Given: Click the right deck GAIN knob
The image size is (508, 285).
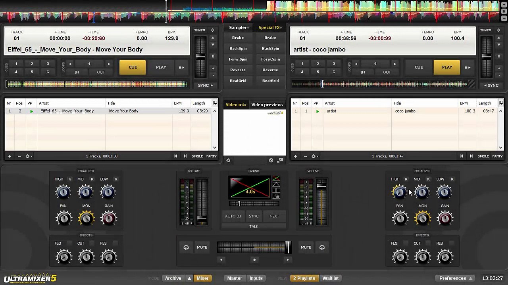Looking at the screenshot, I should pos(445,218).
